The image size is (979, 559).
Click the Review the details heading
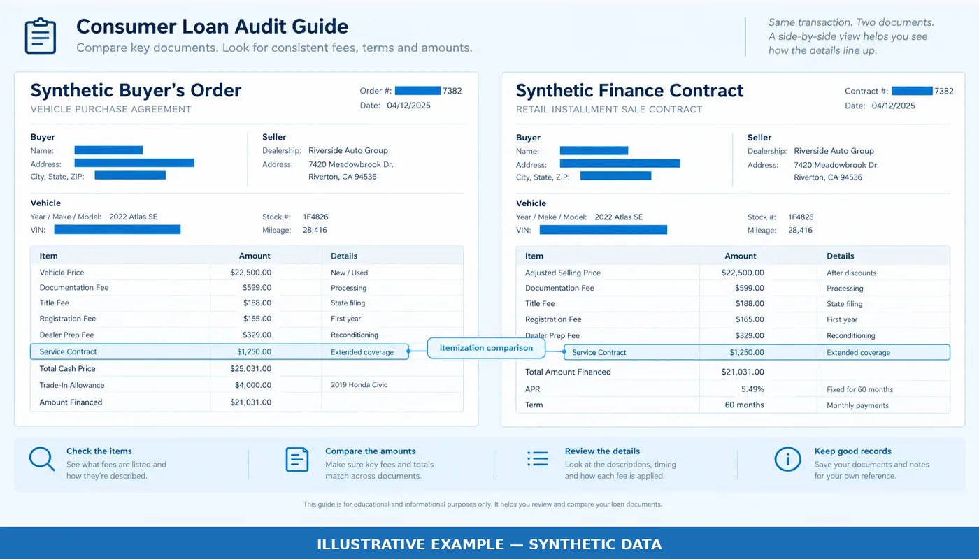coord(602,451)
